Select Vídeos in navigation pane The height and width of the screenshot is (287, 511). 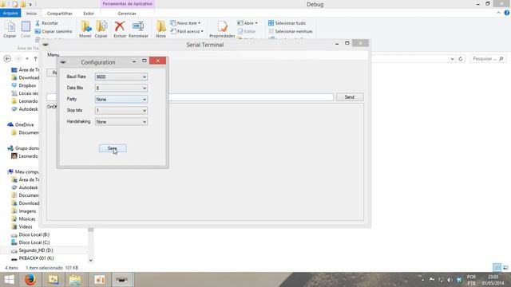point(22,226)
